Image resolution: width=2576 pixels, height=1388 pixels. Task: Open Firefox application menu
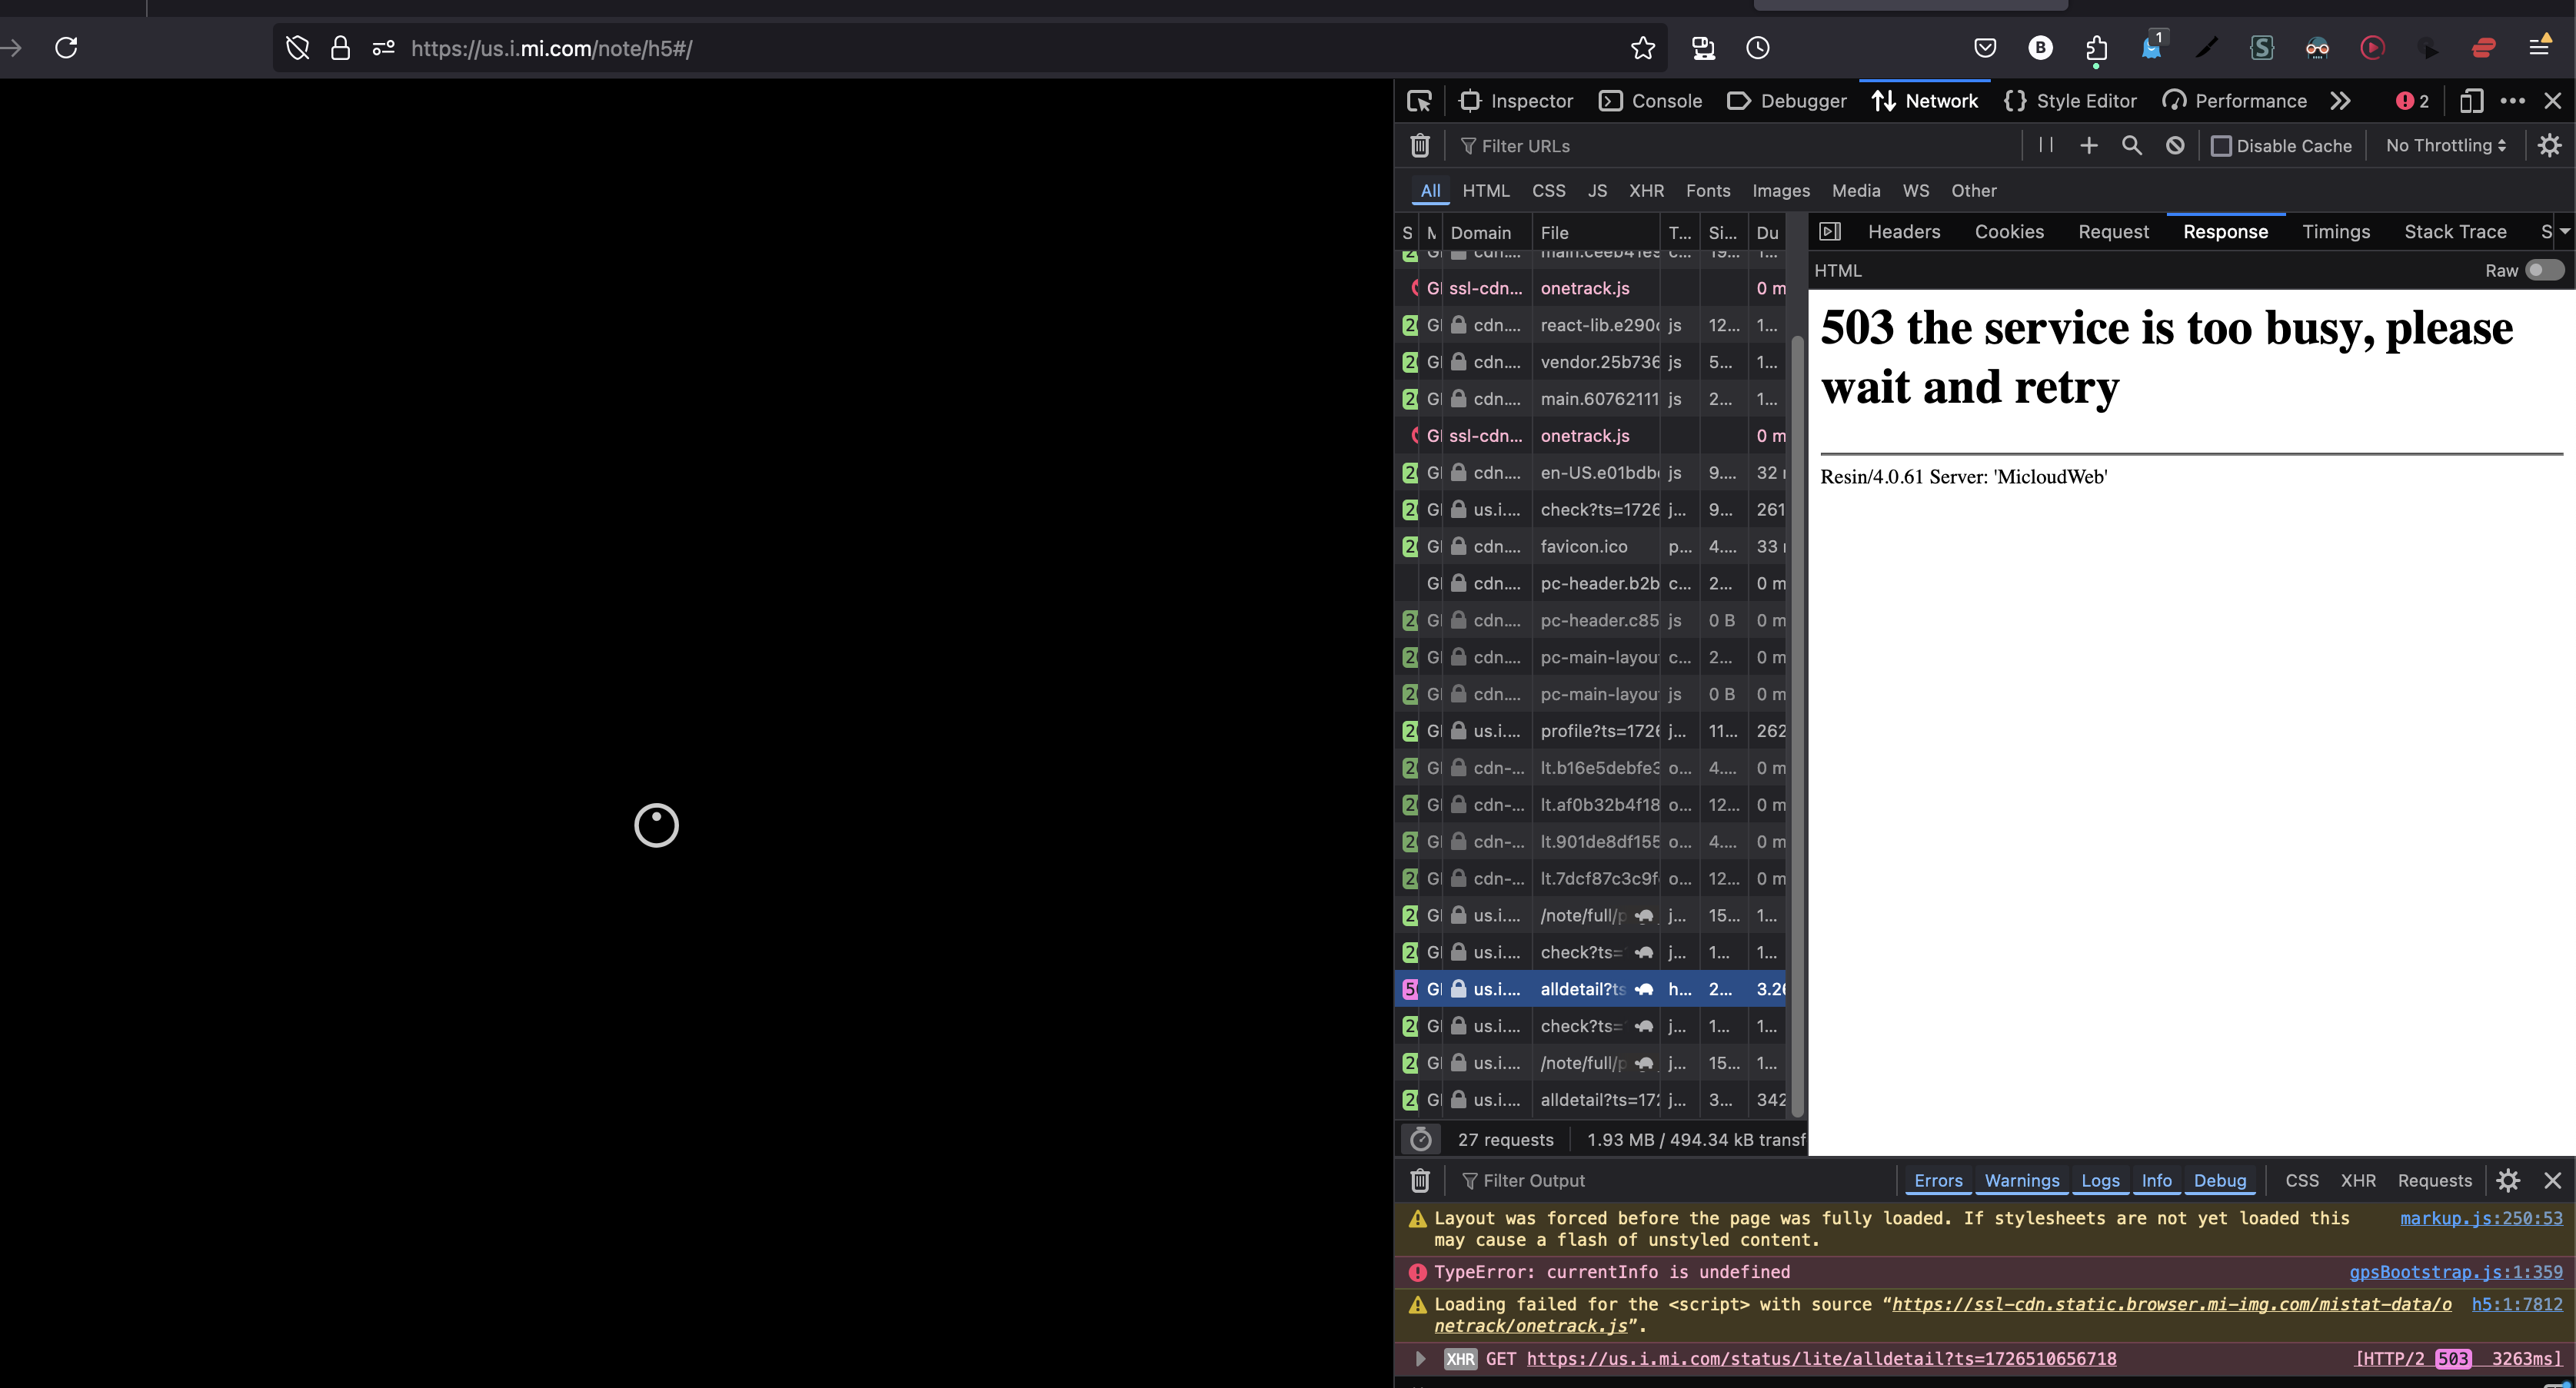[x=2539, y=47]
